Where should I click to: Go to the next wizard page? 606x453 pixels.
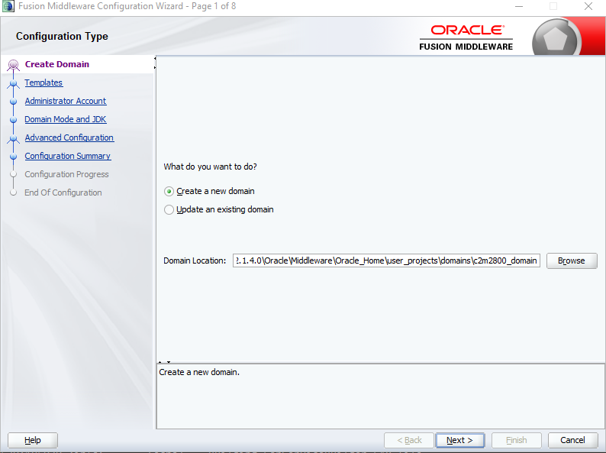(x=459, y=440)
